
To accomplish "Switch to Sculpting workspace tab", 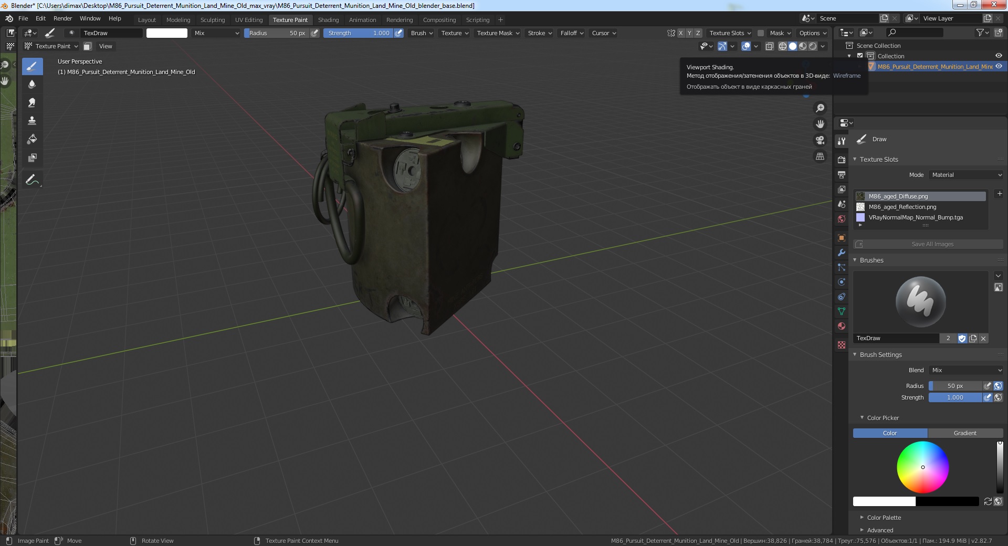I will (x=213, y=20).
